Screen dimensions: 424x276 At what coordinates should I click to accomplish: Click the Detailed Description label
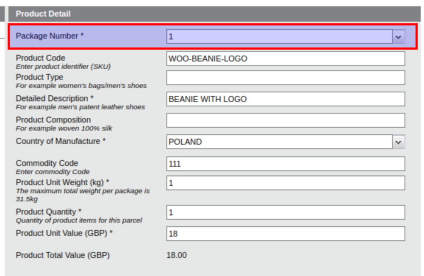pyautogui.click(x=55, y=98)
